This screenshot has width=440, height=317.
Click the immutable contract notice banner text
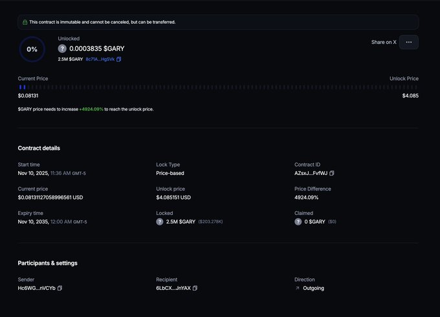[102, 22]
